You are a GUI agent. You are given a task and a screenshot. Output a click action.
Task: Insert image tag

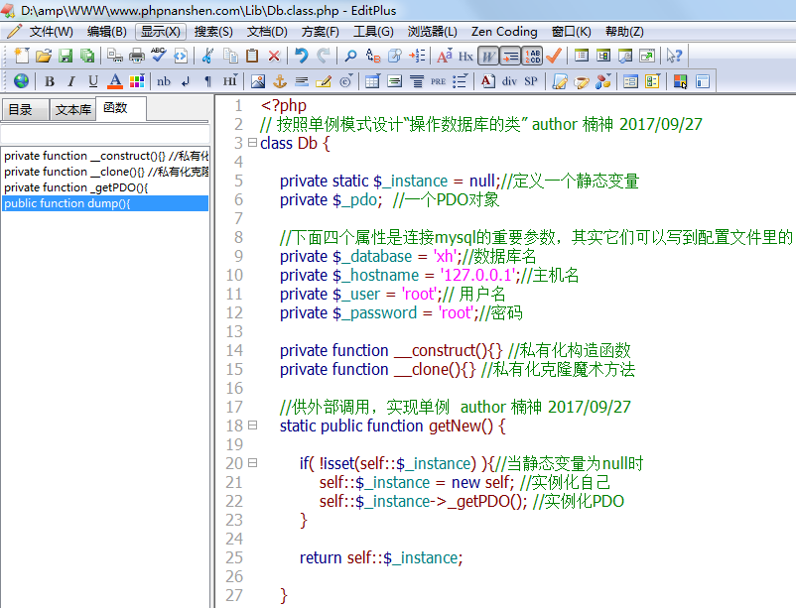click(258, 81)
